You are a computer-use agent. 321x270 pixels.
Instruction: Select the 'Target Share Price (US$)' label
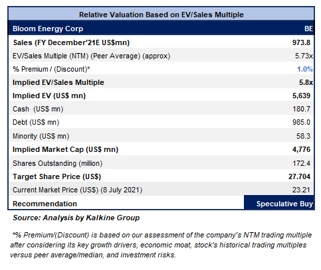[x=56, y=176]
